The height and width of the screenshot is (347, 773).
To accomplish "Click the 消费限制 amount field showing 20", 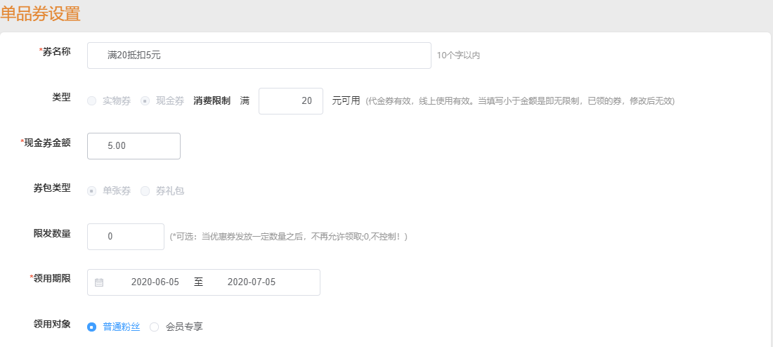I will tap(291, 101).
